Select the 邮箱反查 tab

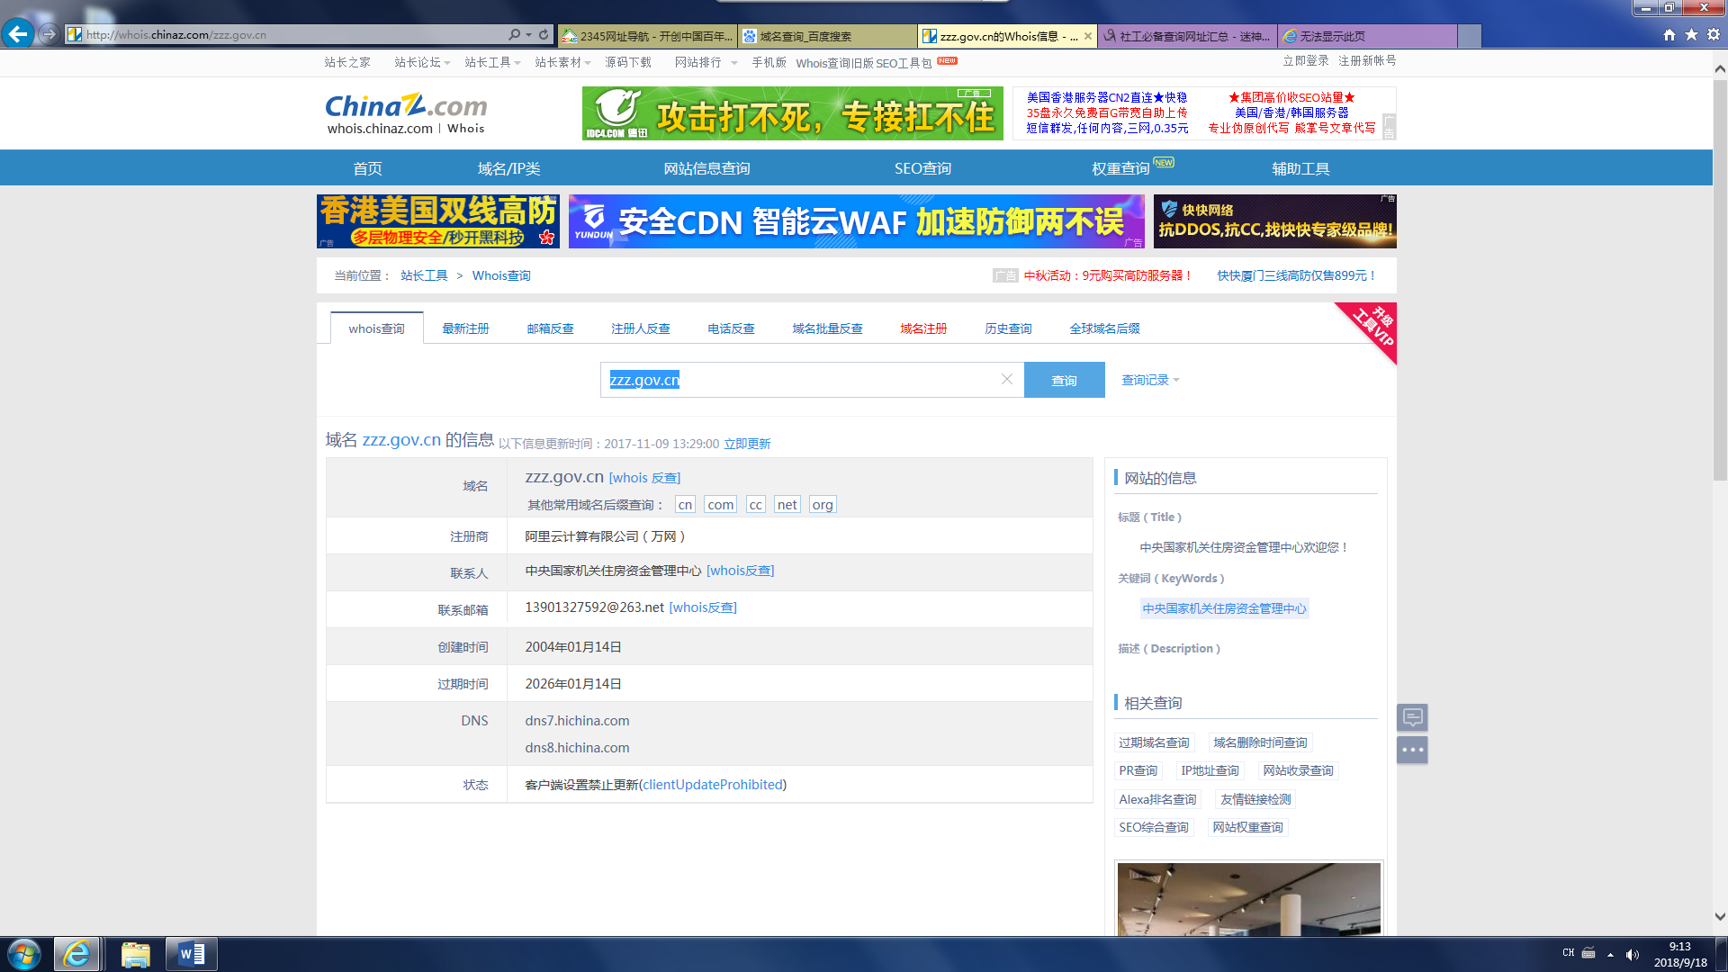pyautogui.click(x=550, y=328)
